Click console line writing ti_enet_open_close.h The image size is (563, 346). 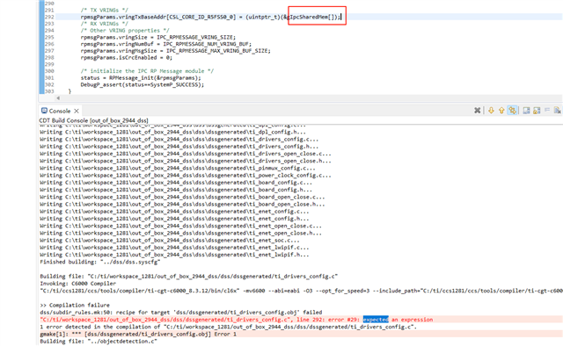tap(180, 233)
